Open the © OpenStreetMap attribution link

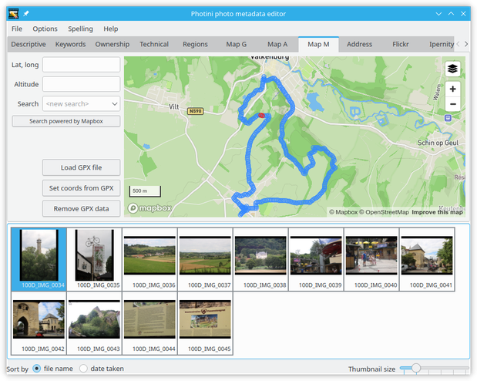384,212
